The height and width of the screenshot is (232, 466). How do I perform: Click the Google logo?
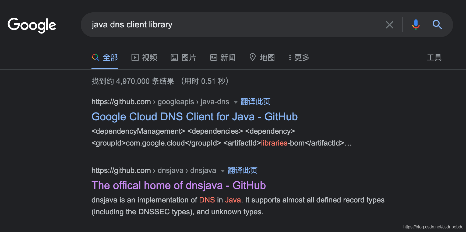(x=32, y=25)
